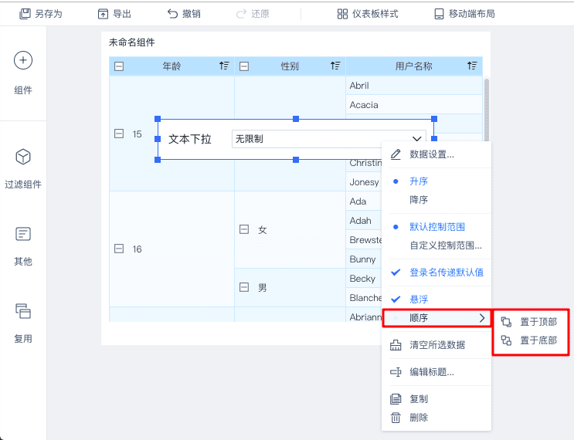Click the Jonesy user name cell
Image resolution: width=574 pixels, height=440 pixels.
click(364, 181)
